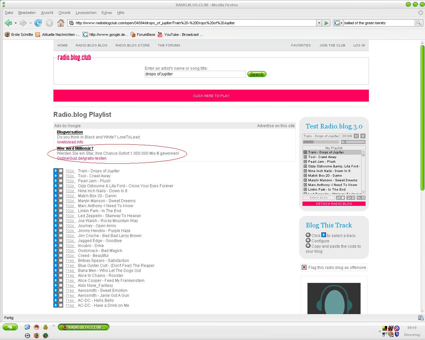The height and width of the screenshot is (340, 425).
Task: Click the player track progress bar
Action: pos(321,142)
